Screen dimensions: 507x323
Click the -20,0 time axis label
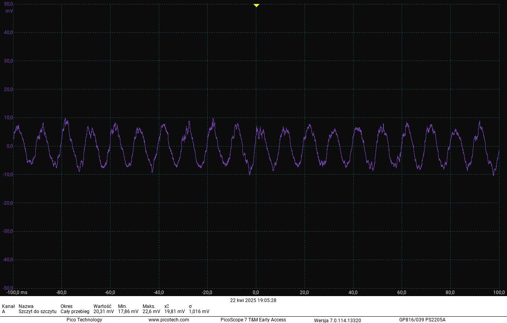[x=207, y=293]
